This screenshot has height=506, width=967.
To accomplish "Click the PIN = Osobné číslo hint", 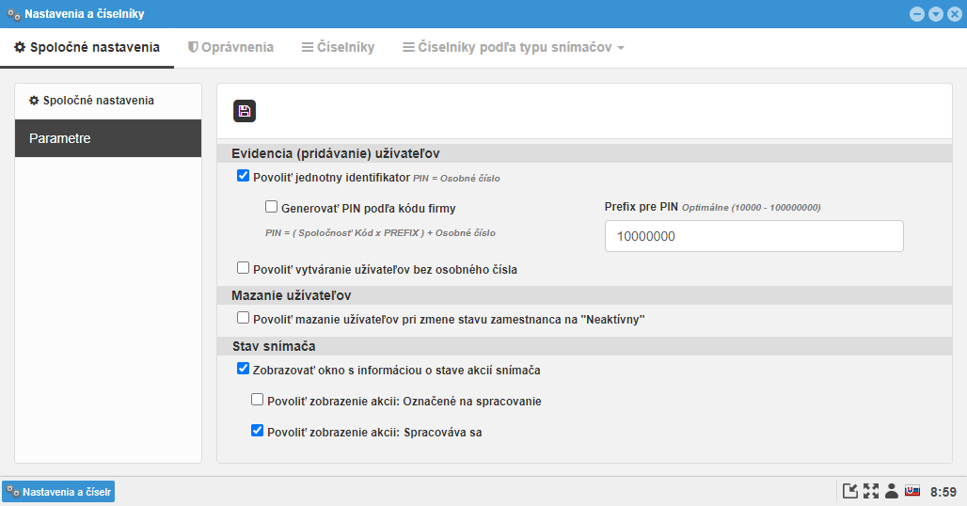I will coord(456,178).
